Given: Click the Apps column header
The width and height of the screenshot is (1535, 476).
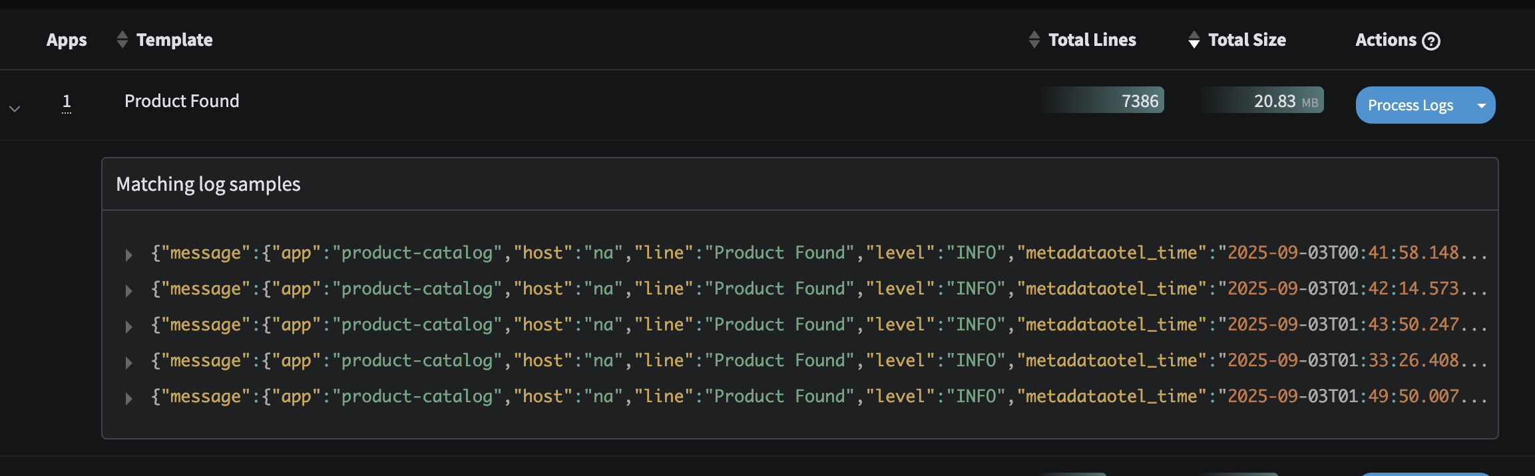Looking at the screenshot, I should (x=67, y=40).
